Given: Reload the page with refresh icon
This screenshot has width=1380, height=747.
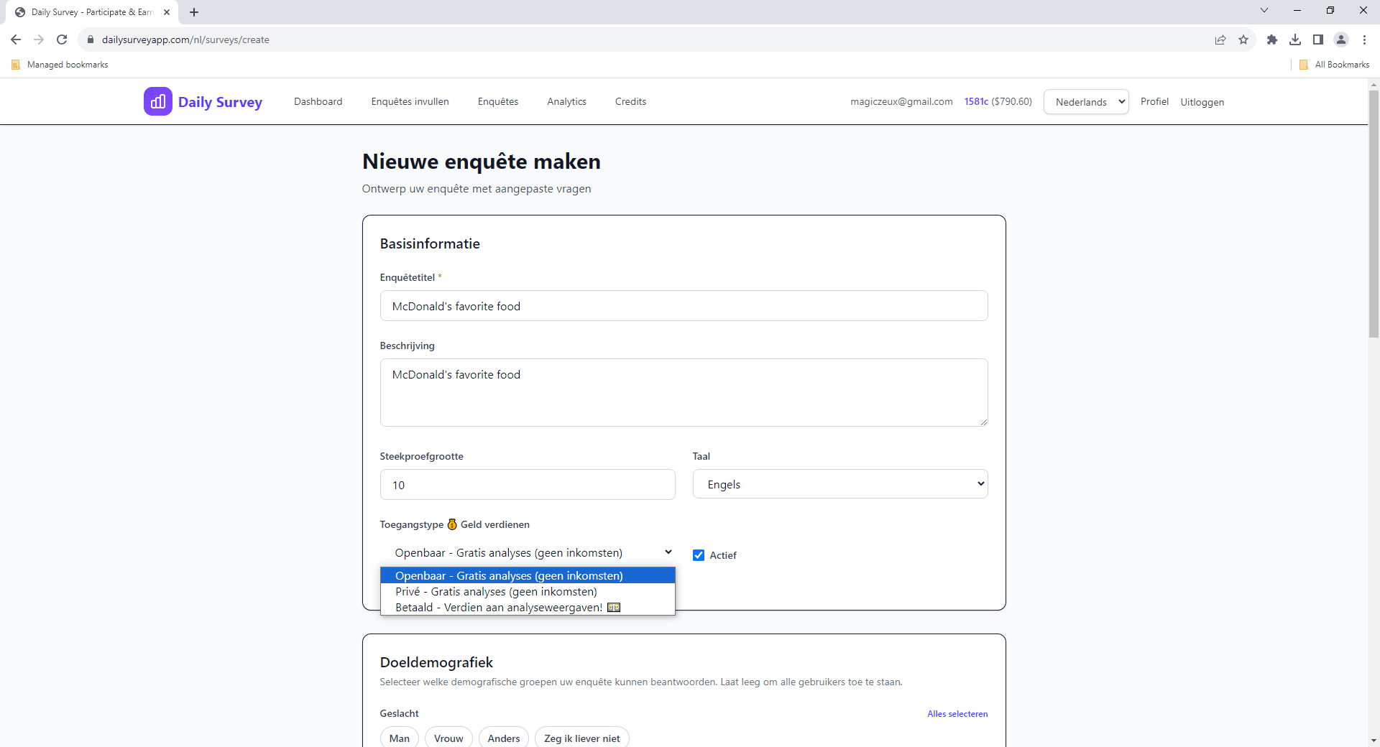Looking at the screenshot, I should click(x=62, y=40).
